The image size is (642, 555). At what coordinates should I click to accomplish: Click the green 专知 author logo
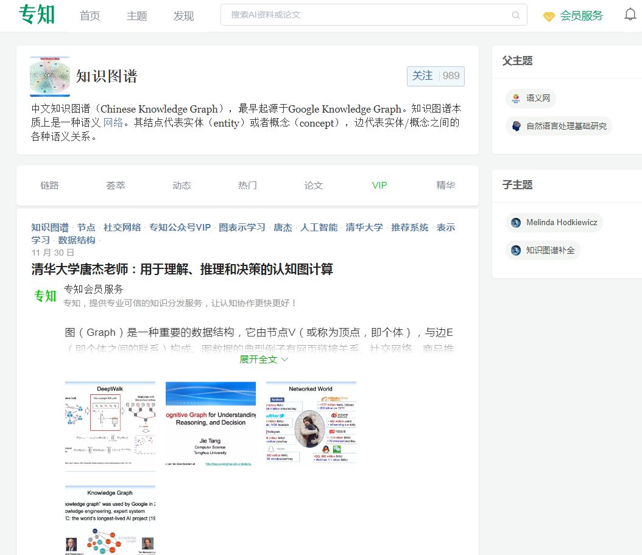tap(45, 296)
